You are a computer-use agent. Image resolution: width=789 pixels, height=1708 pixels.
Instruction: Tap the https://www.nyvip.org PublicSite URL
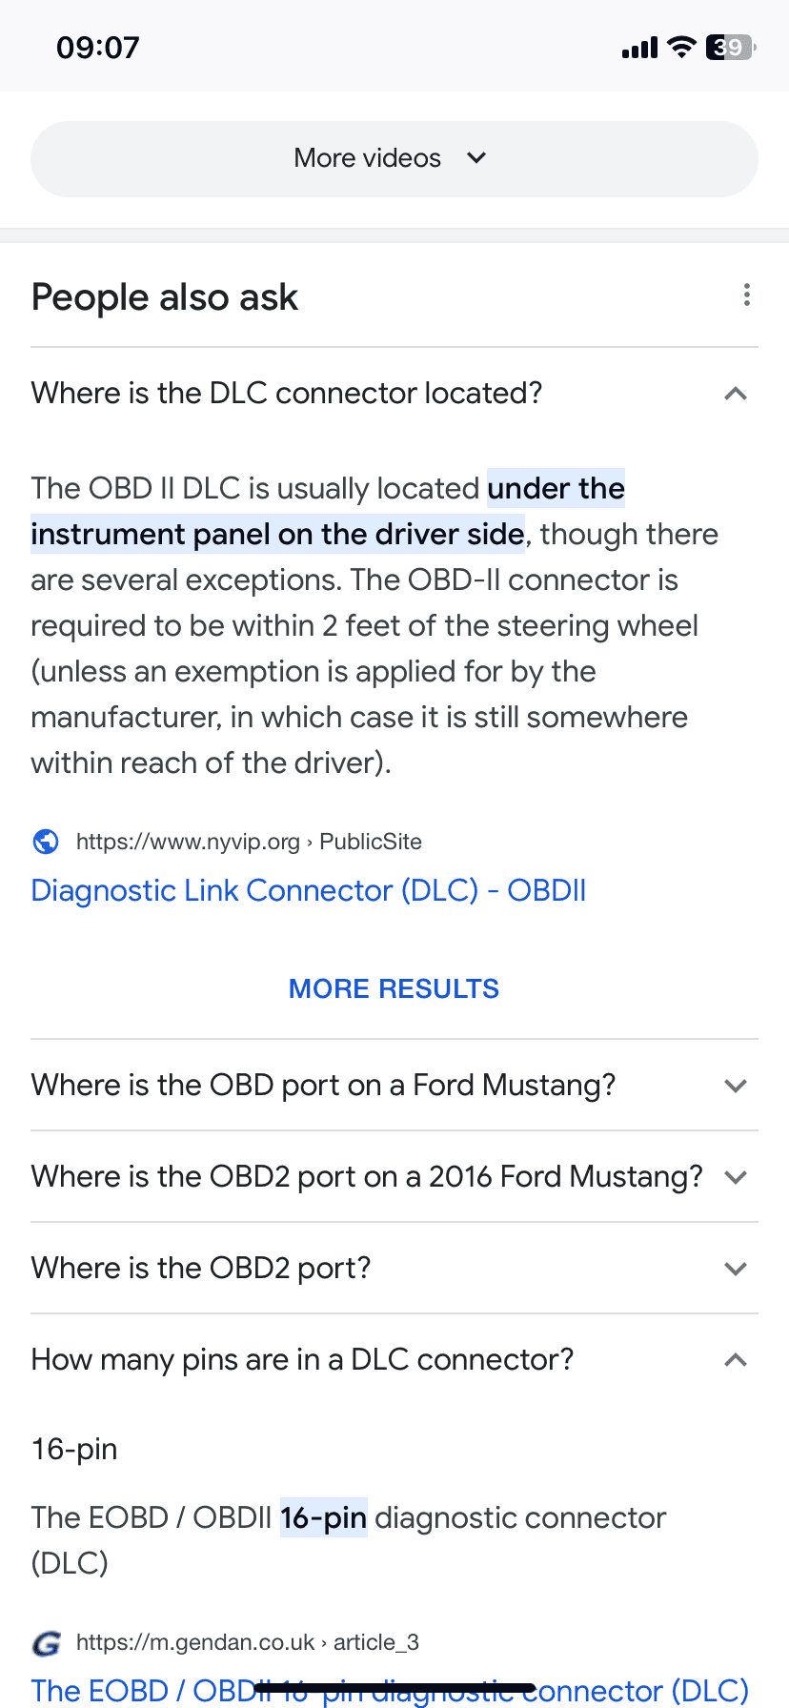(x=249, y=842)
